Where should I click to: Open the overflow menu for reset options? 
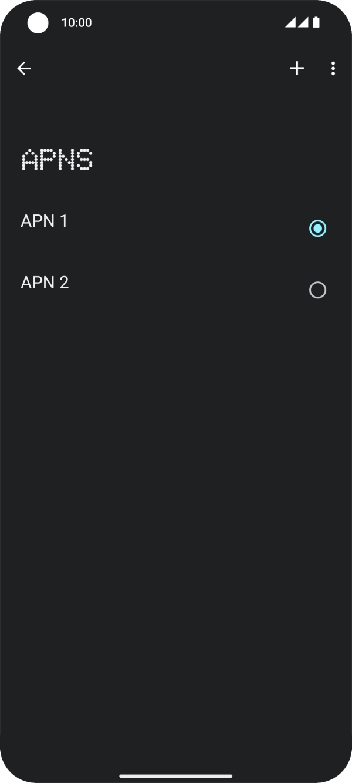(x=333, y=68)
